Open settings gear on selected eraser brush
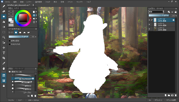179x102 pixels. pos(33,78)
